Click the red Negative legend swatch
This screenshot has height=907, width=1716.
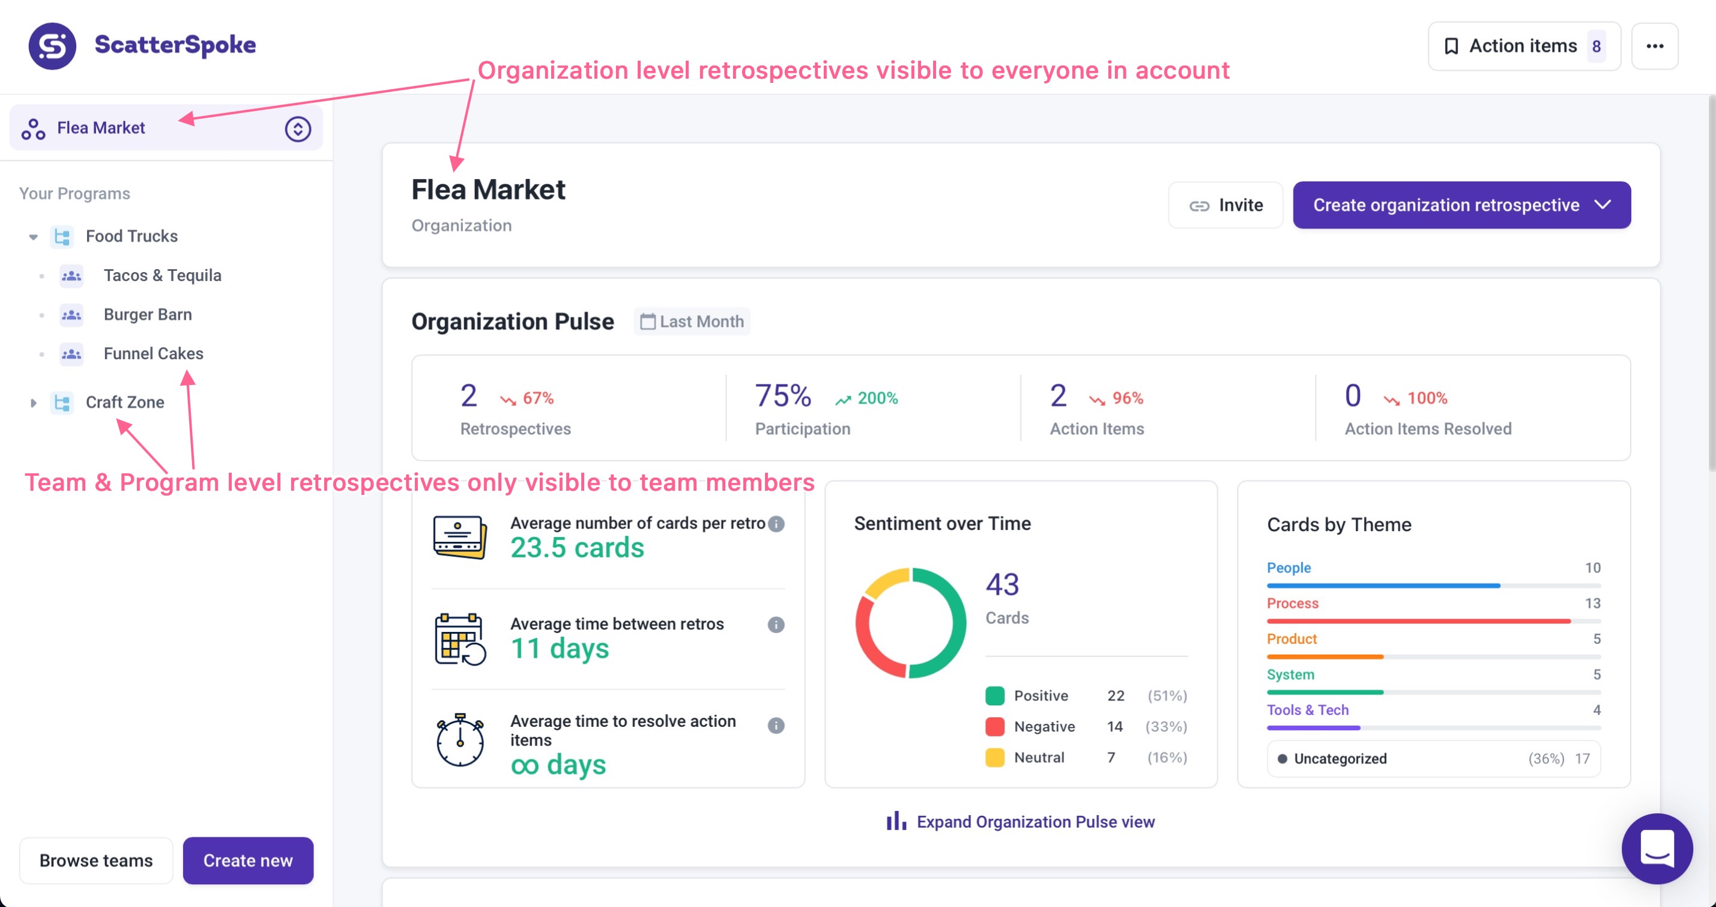tap(994, 726)
